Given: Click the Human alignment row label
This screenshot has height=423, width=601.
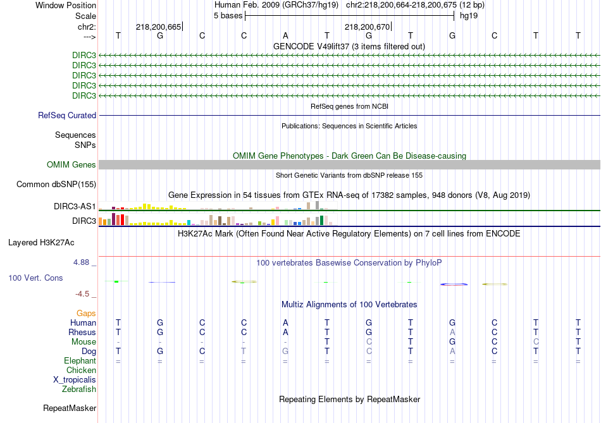Looking at the screenshot, I should (83, 323).
